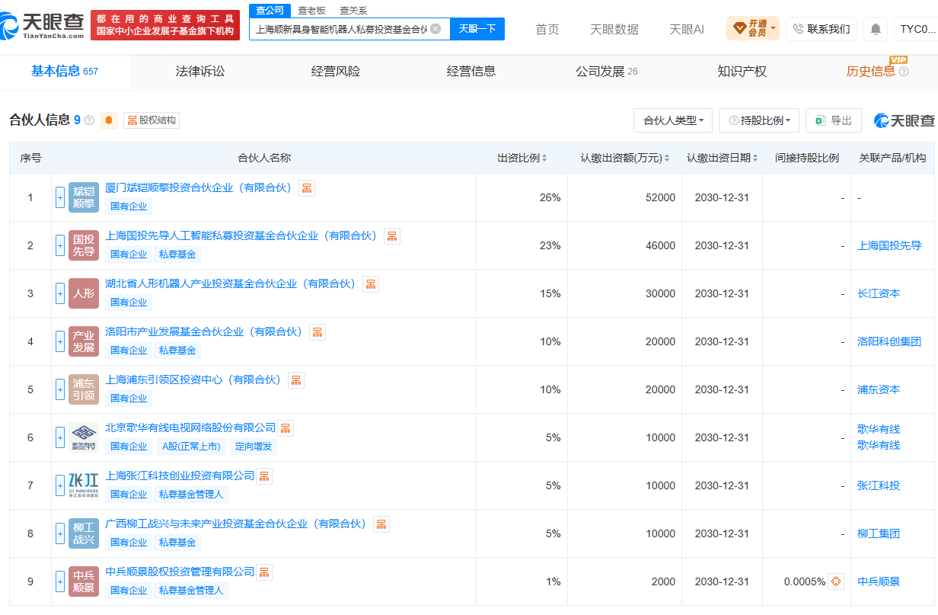This screenshot has width=938, height=615.
Task: Expand 柳工战兴 row plus toggle
Action: pos(60,533)
